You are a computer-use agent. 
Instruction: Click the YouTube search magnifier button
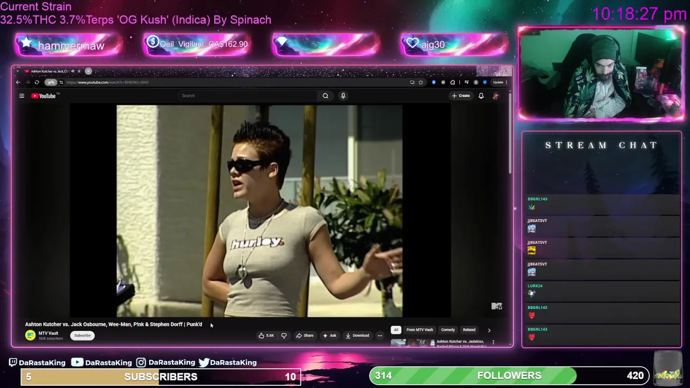[x=326, y=96]
